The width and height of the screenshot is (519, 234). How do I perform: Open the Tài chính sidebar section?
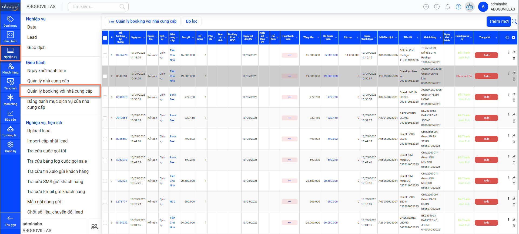[x=10, y=84]
